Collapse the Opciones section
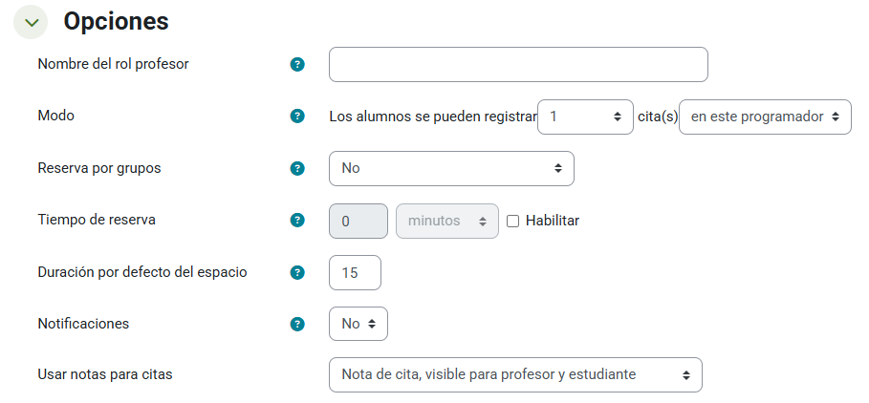 (31, 22)
